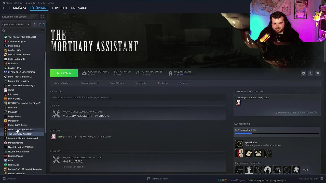326x183 pixels.
Task: Click the puzzle piece locked achievement icon
Action: click(296, 170)
